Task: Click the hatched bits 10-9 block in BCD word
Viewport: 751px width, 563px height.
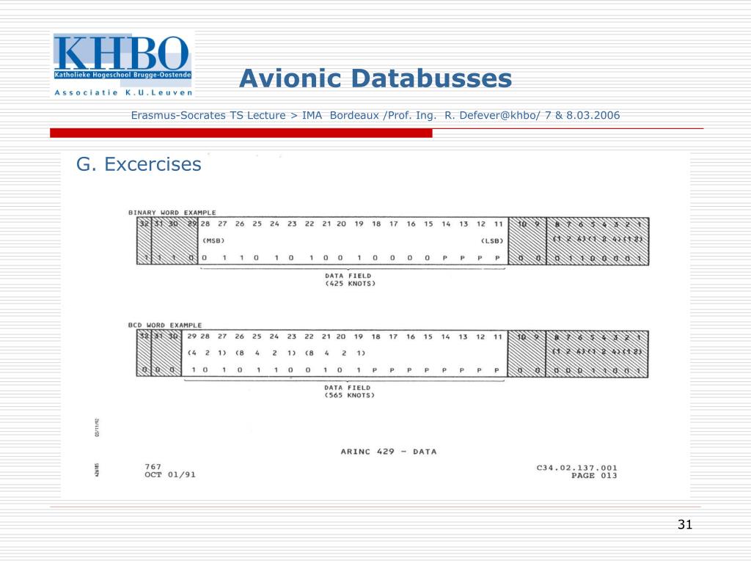Action: pyautogui.click(x=527, y=354)
